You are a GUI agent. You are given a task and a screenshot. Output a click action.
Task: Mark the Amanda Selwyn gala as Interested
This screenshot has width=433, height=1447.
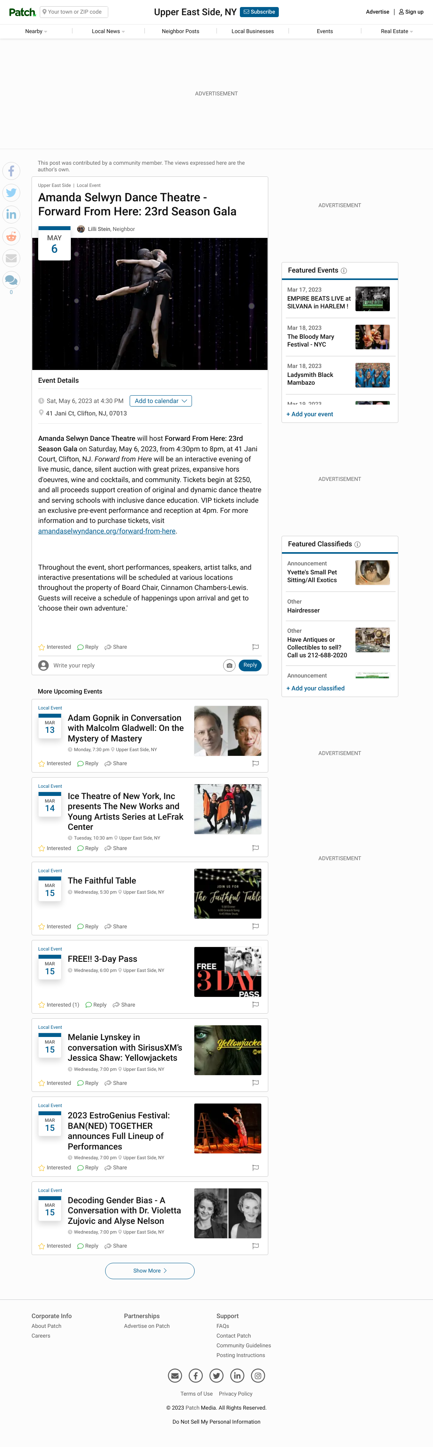pyautogui.click(x=55, y=647)
